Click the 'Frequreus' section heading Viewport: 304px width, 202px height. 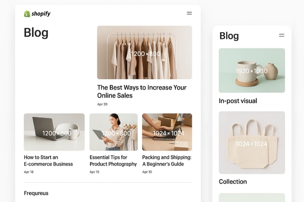coord(36,193)
